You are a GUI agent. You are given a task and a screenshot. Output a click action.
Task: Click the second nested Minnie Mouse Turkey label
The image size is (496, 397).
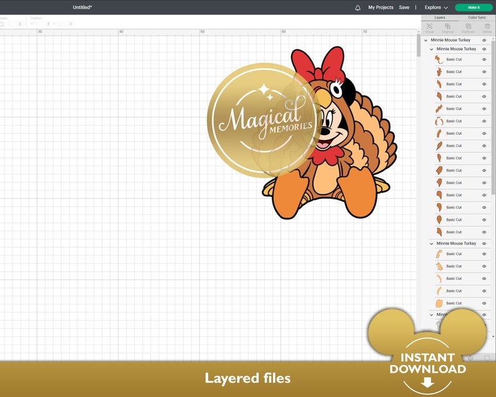click(456, 243)
